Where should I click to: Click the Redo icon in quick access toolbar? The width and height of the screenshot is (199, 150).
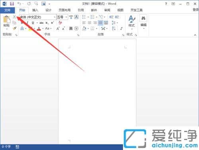tap(29, 4)
